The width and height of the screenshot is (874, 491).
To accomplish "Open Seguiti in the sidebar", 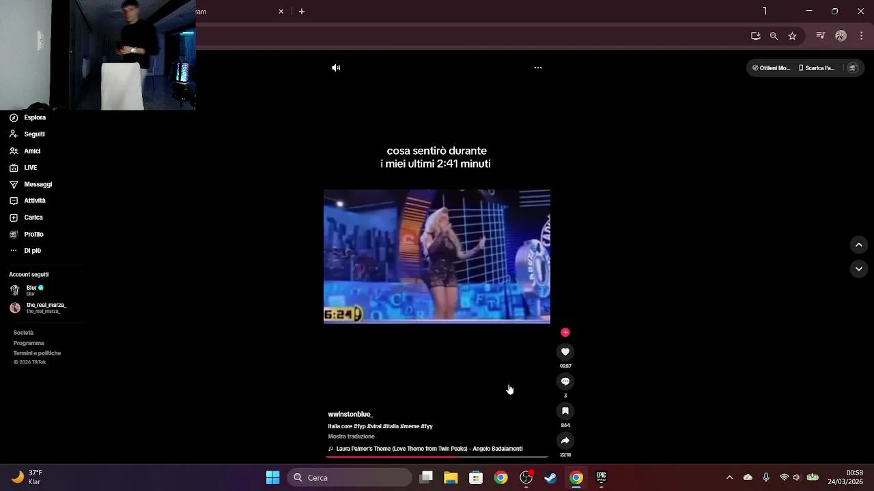I will pos(28,134).
